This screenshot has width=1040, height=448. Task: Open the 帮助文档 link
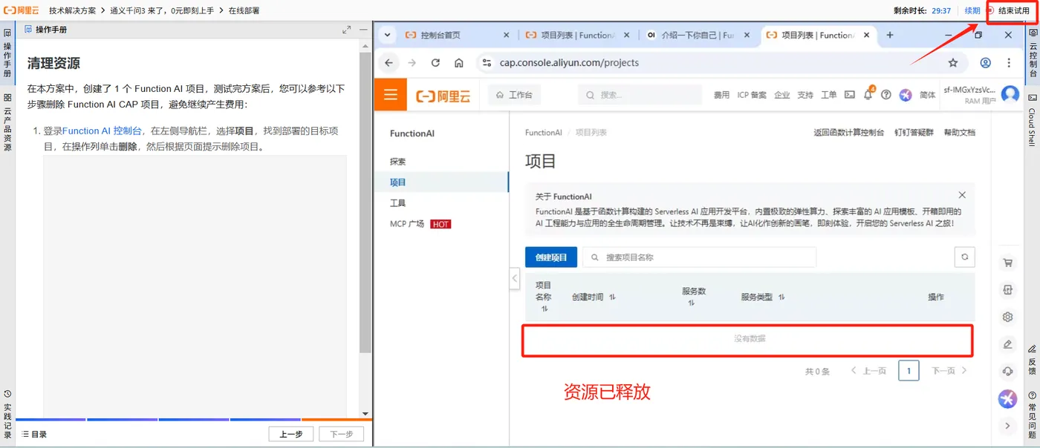point(959,132)
